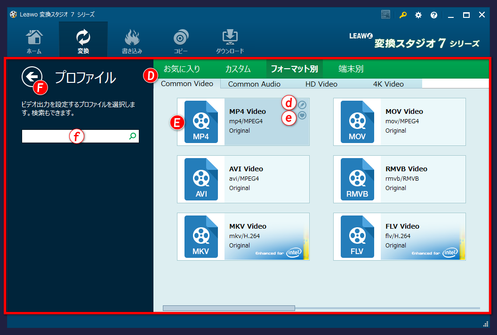497x335 pixels.
Task: Choose the MKV Video profile
Action: [x=243, y=236]
